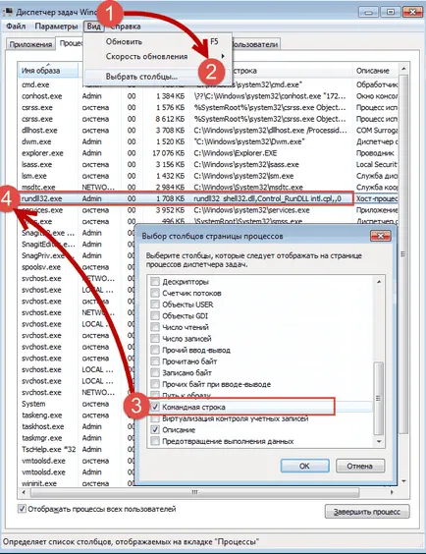This screenshot has height=554, width=426.
Task: Maximize the Task Manager window
Action: tap(391, 12)
